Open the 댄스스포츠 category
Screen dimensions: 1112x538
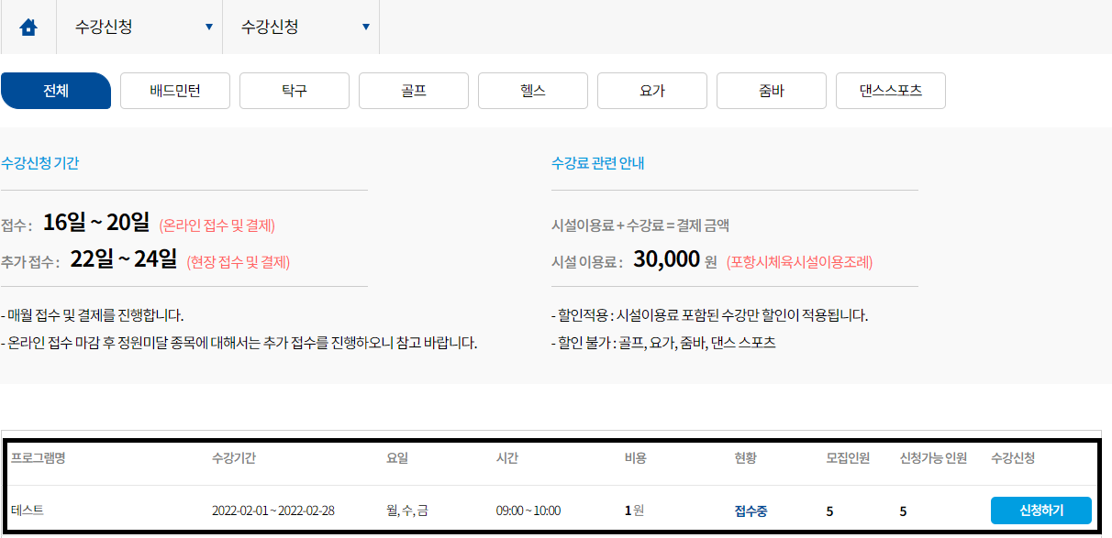pos(891,91)
